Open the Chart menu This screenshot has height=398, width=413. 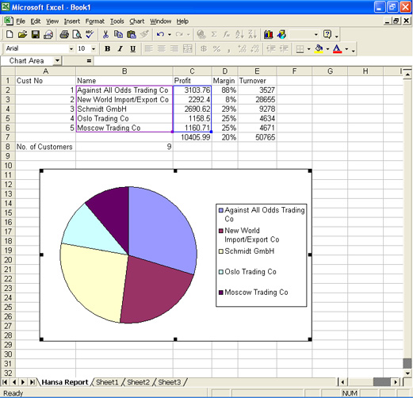point(137,21)
